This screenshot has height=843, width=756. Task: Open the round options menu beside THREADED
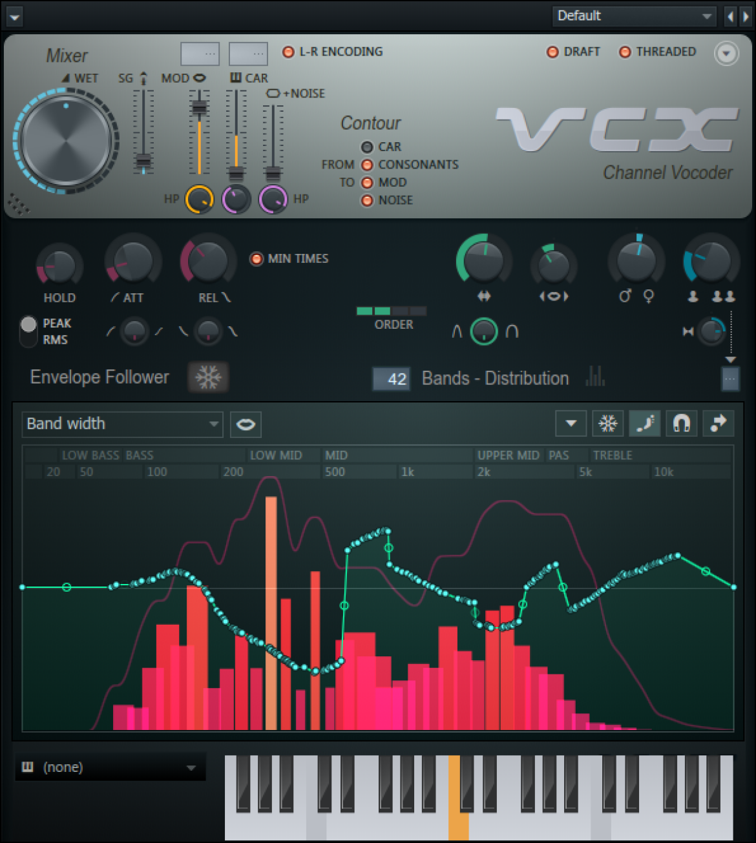(x=726, y=54)
